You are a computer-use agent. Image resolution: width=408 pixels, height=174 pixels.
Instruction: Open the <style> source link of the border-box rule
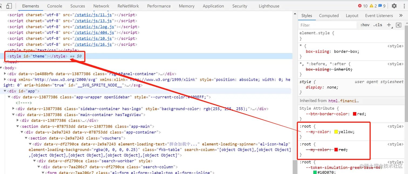(x=396, y=46)
